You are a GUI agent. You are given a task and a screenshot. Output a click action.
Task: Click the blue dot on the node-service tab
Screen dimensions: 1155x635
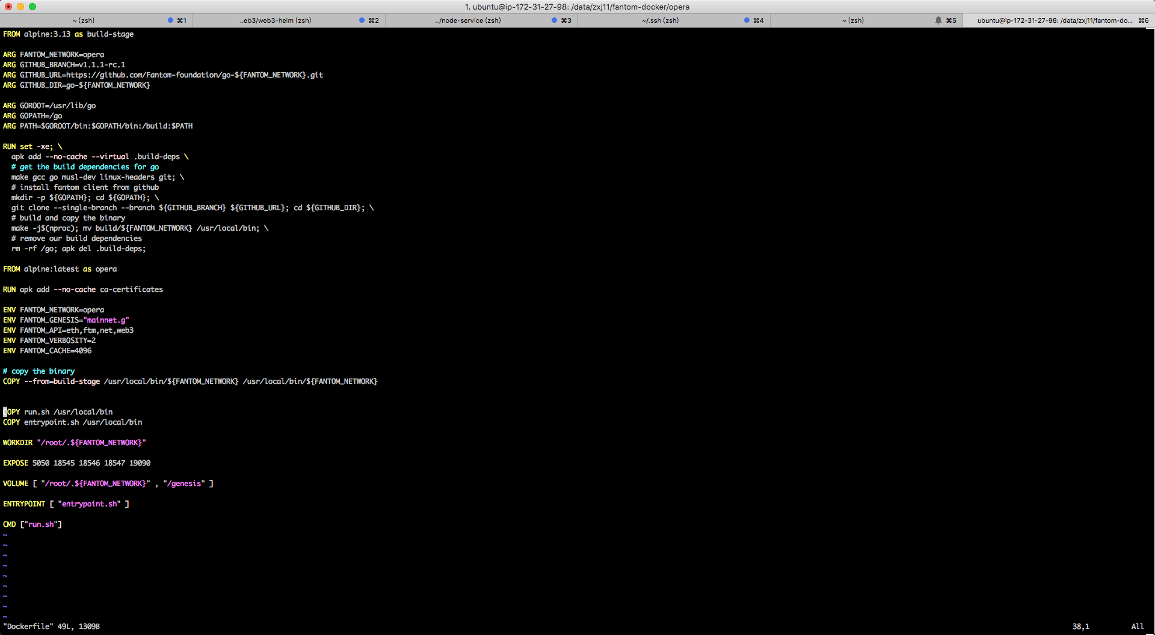pos(553,20)
